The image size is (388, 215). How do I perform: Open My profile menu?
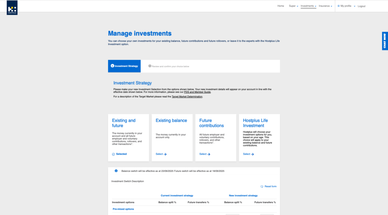346,6
